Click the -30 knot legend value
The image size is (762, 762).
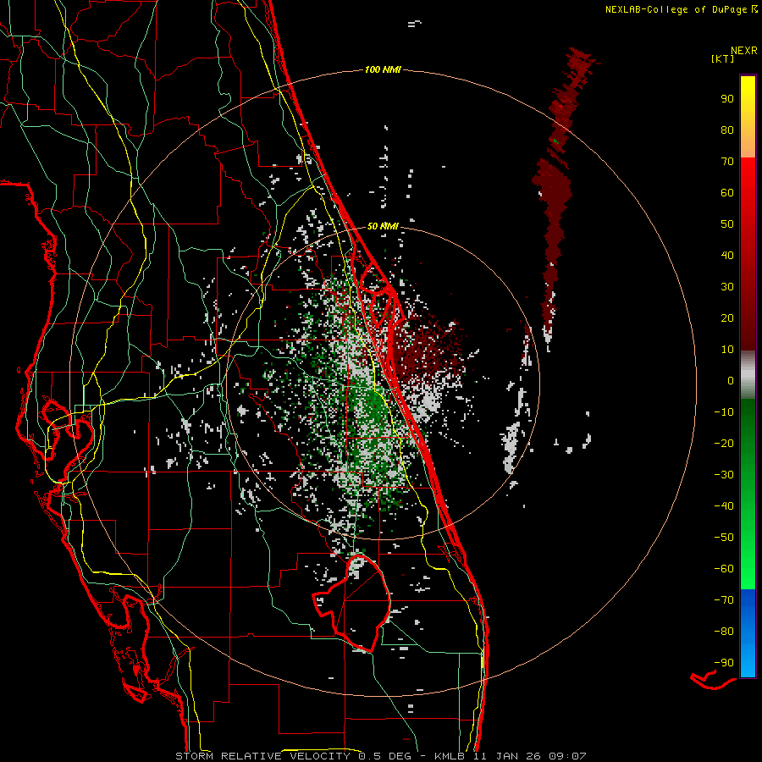pos(724,475)
